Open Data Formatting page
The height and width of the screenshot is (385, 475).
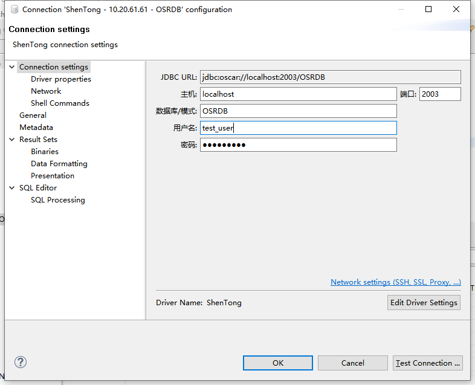[59, 164]
